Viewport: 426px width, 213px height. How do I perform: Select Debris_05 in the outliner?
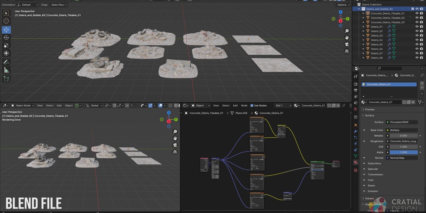[377, 44]
